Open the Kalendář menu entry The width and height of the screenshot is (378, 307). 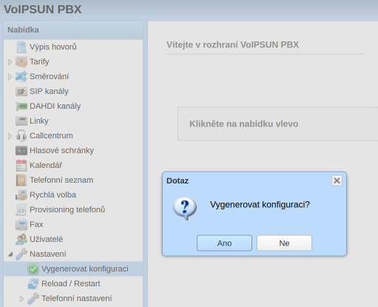(73, 165)
